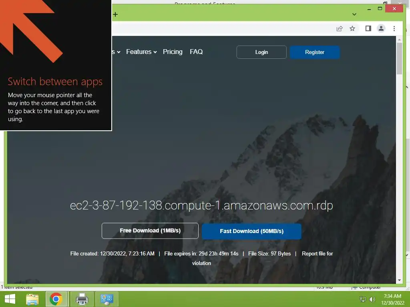410x307 pixels.
Task: Open the FAQ page
Action: [x=196, y=52]
